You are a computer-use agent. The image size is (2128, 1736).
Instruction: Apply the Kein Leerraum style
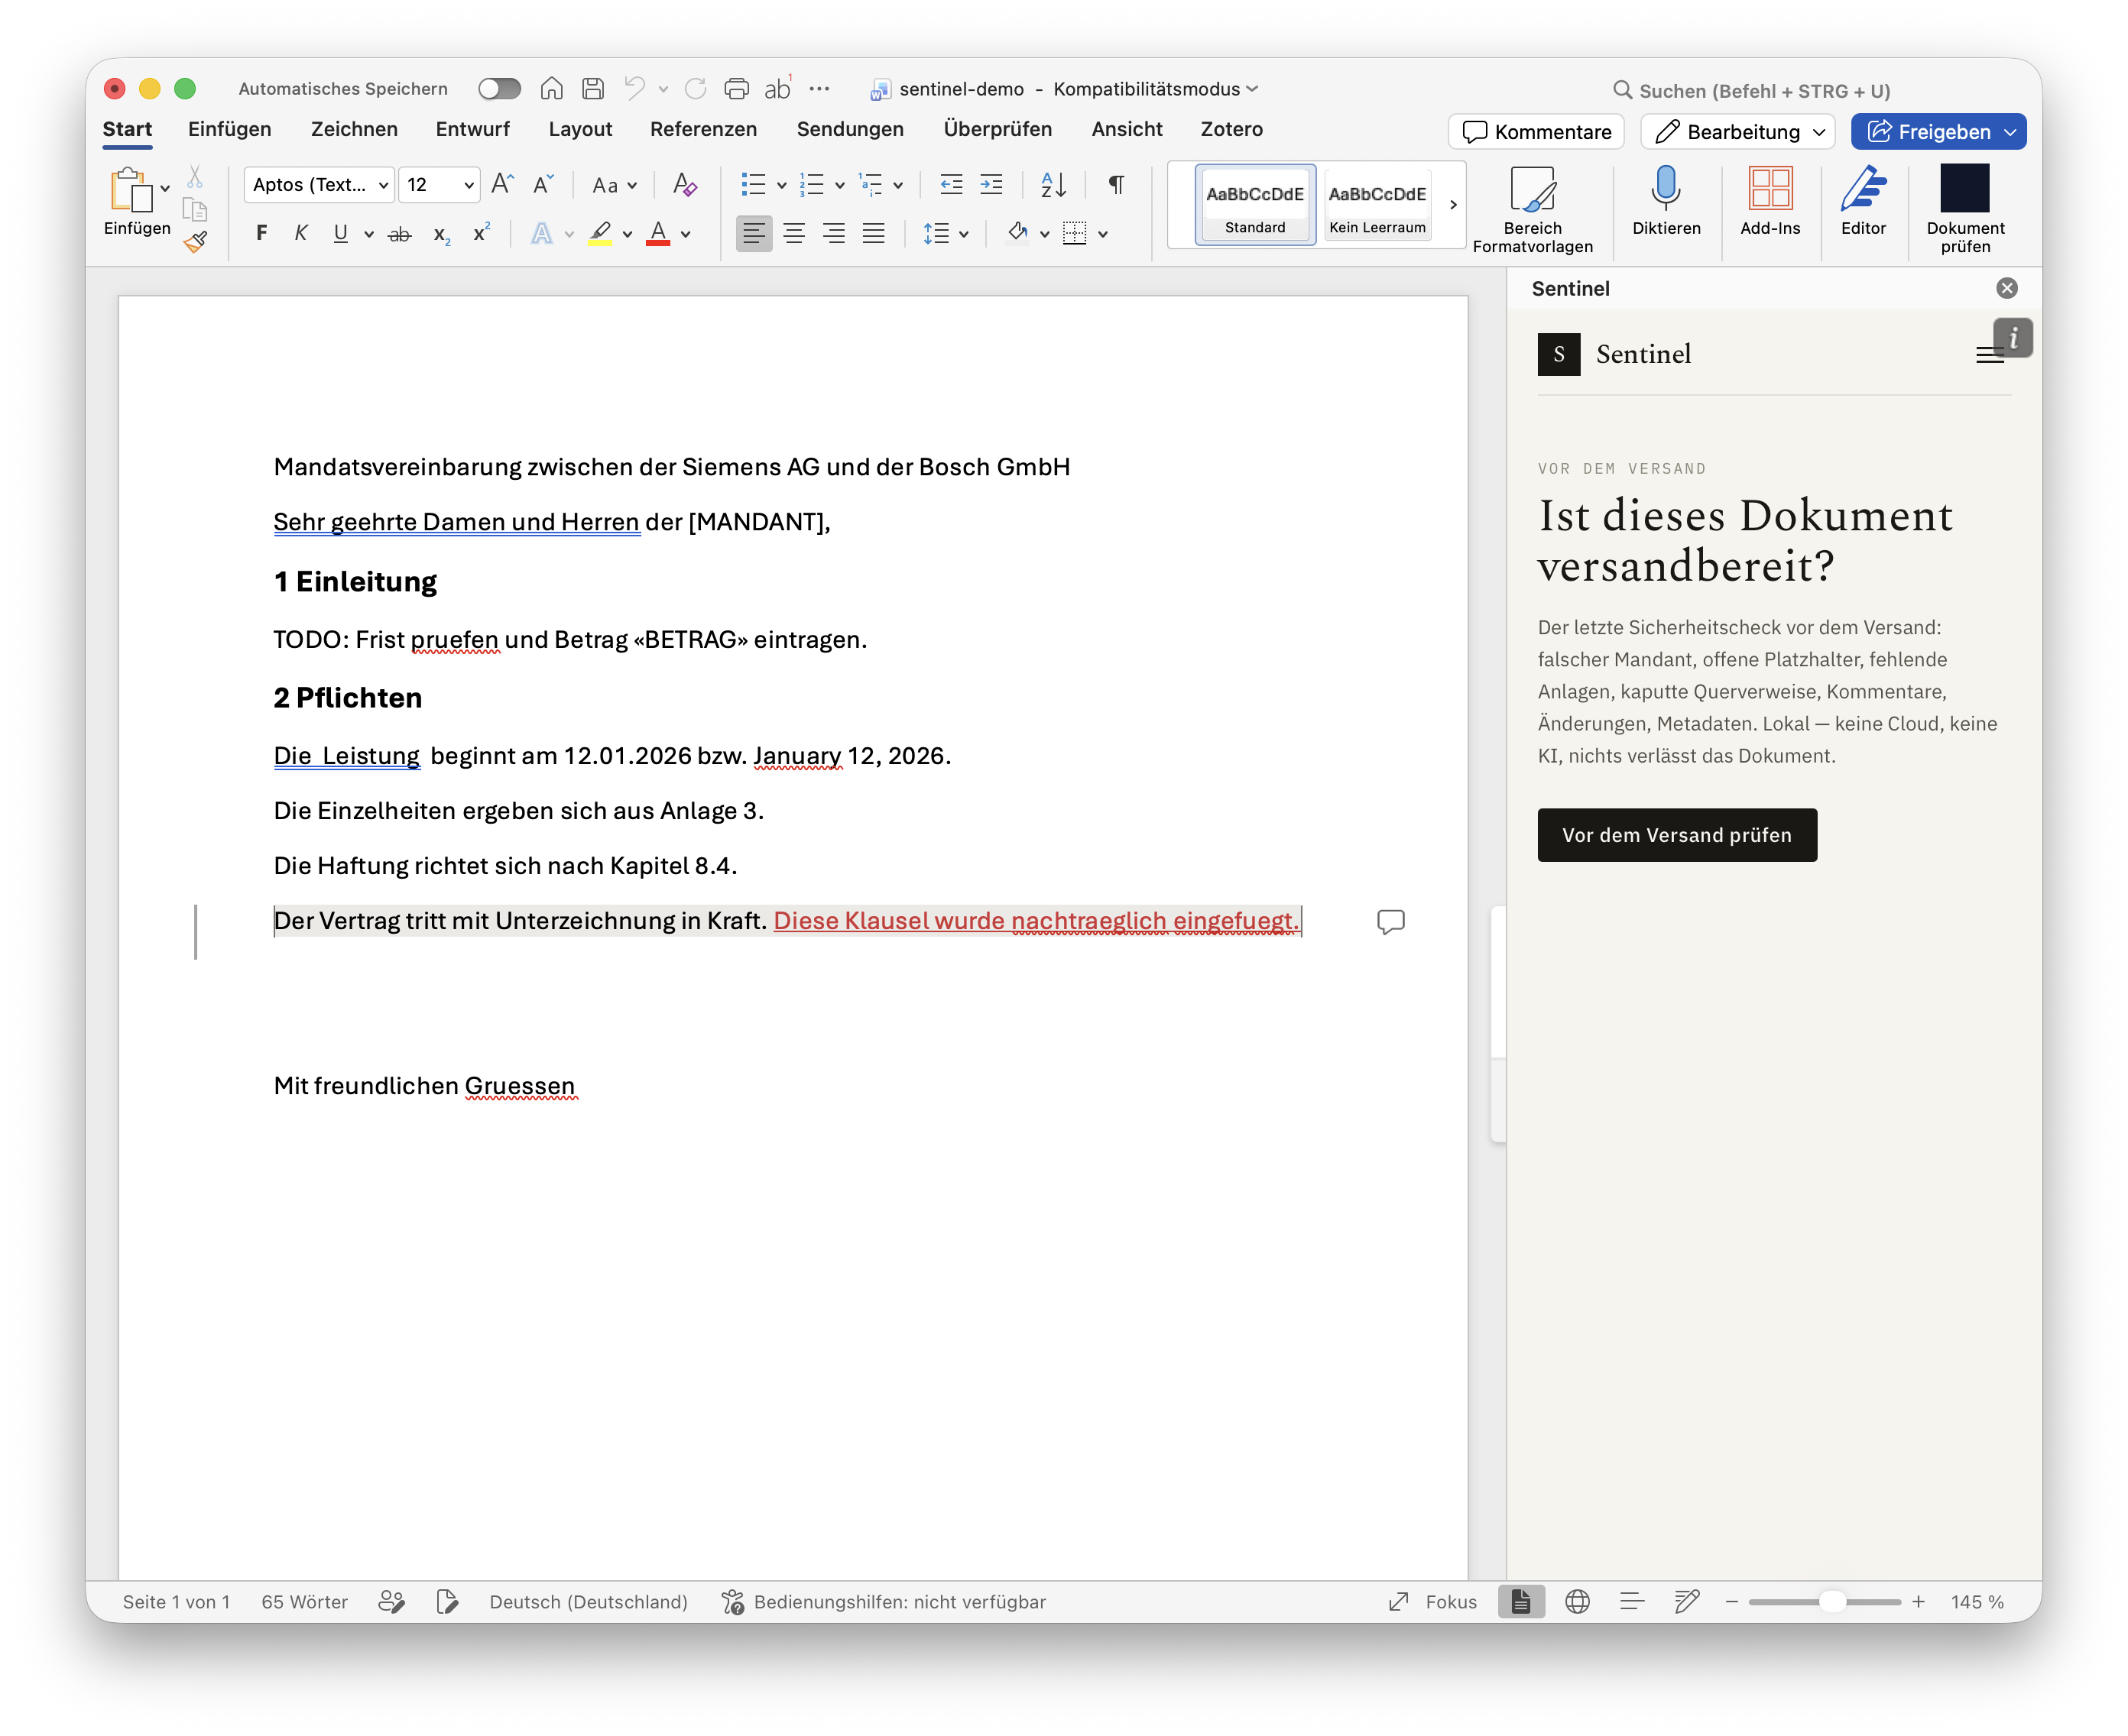(x=1377, y=204)
